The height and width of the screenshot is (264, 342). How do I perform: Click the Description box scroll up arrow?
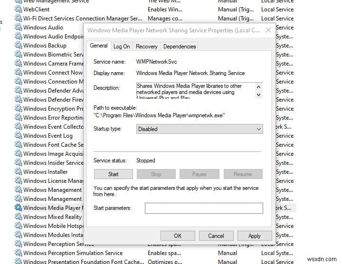(259, 87)
